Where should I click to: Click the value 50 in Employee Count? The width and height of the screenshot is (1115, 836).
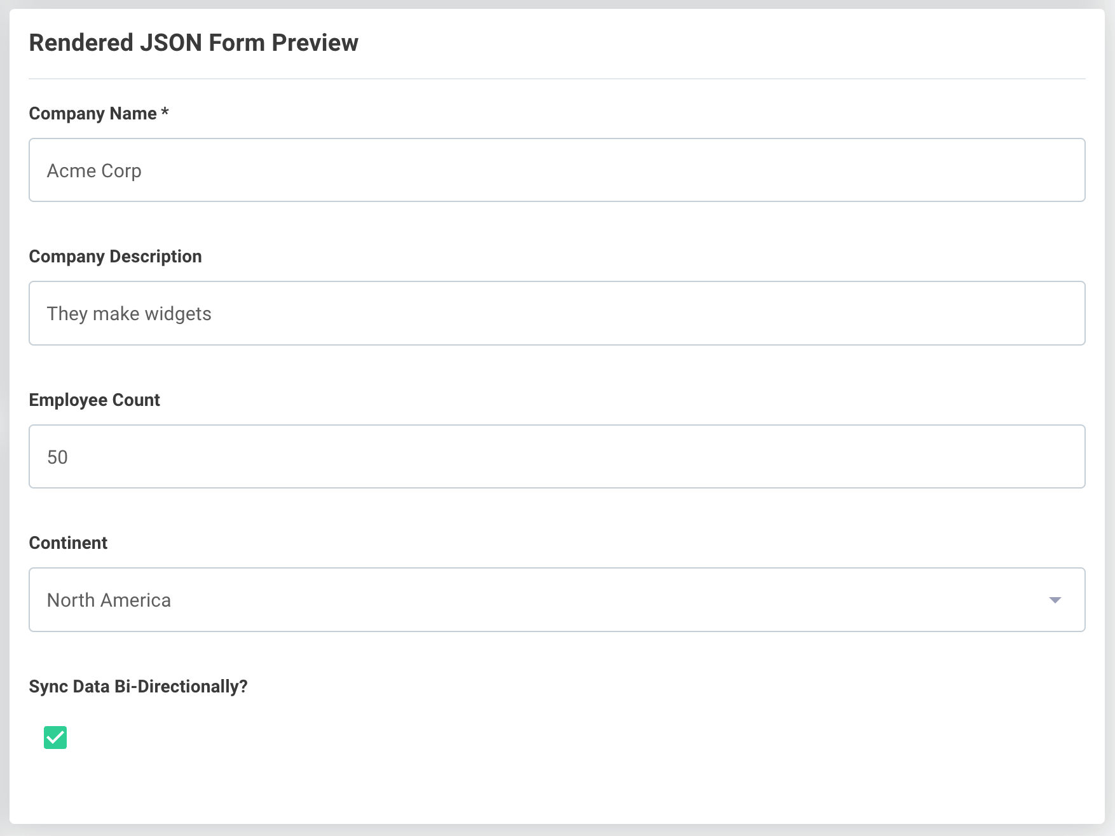click(58, 456)
